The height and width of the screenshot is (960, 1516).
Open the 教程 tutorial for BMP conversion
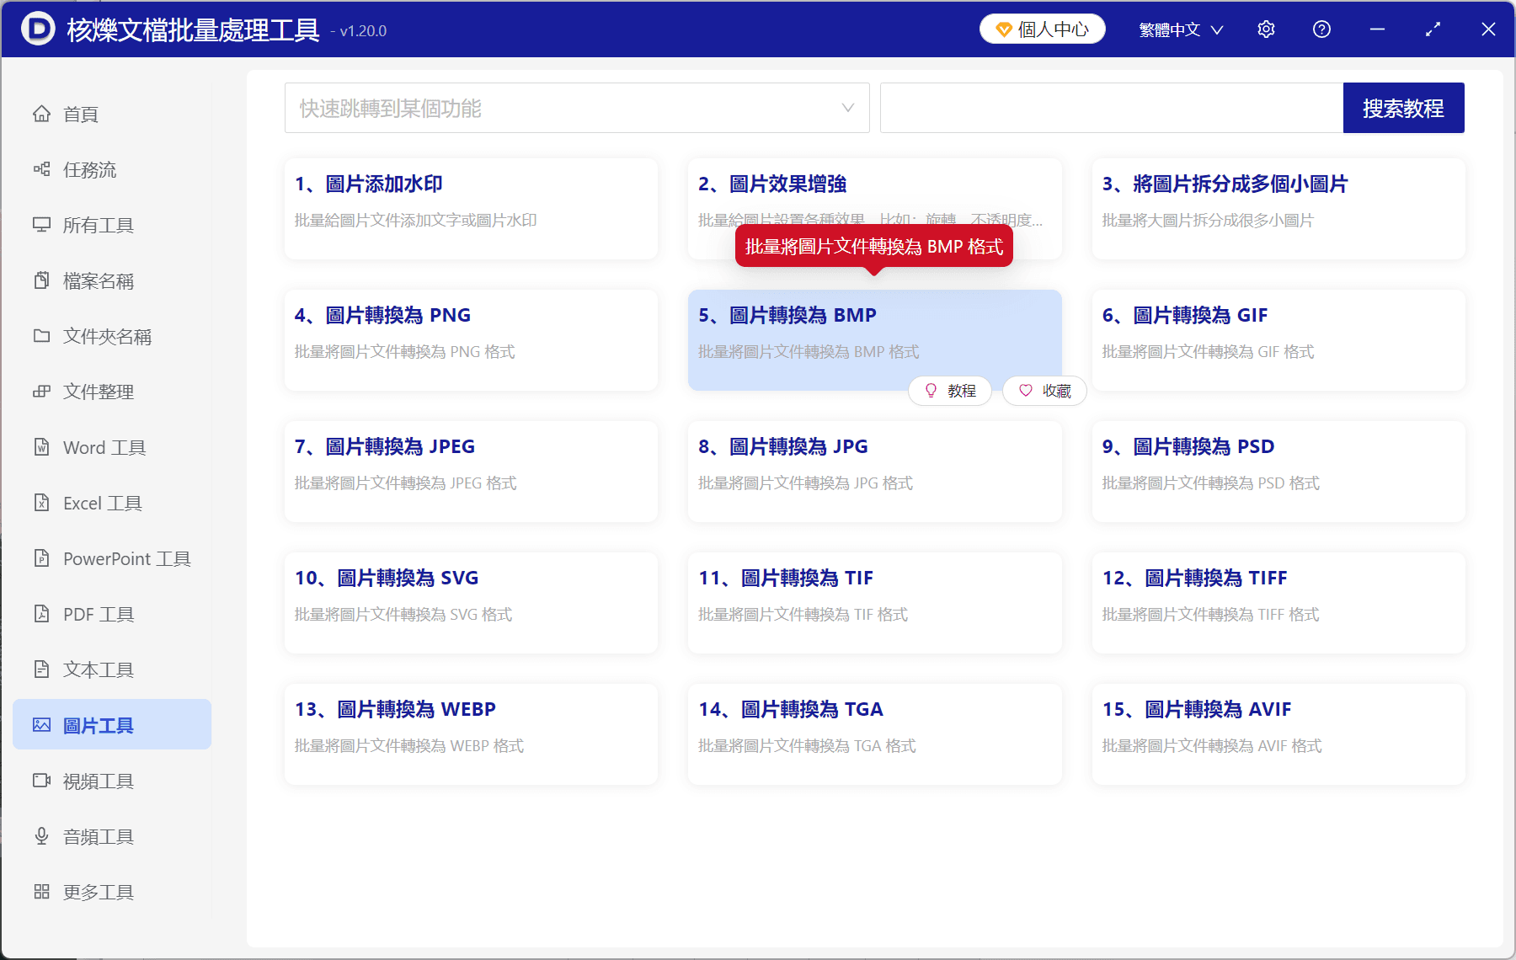point(950,391)
